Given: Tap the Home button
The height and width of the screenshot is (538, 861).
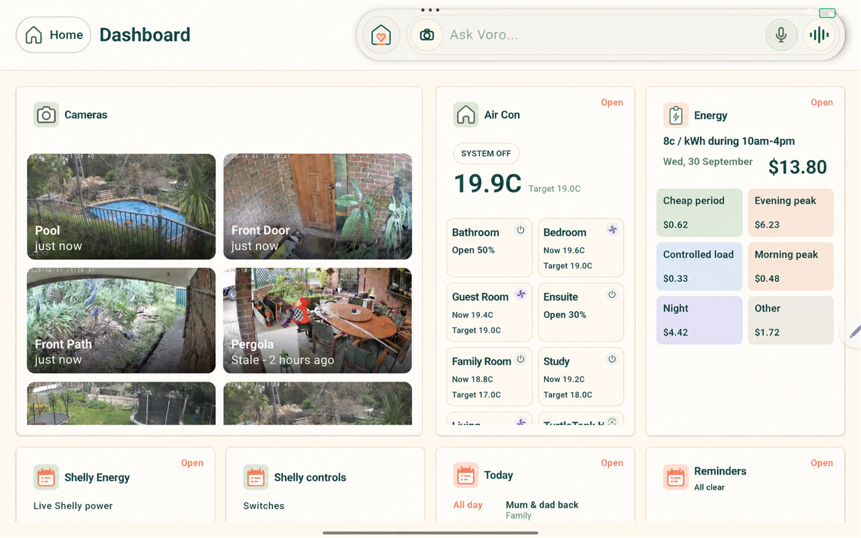Looking at the screenshot, I should (53, 35).
